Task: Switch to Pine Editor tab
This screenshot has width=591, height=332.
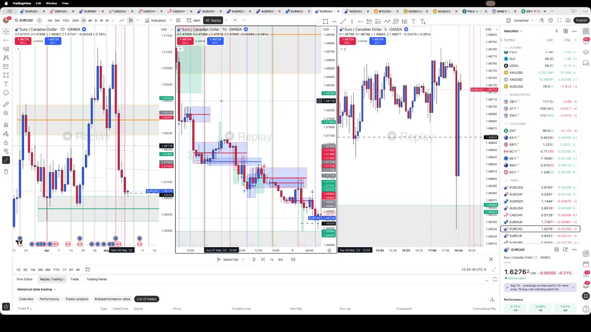Action: point(24,279)
